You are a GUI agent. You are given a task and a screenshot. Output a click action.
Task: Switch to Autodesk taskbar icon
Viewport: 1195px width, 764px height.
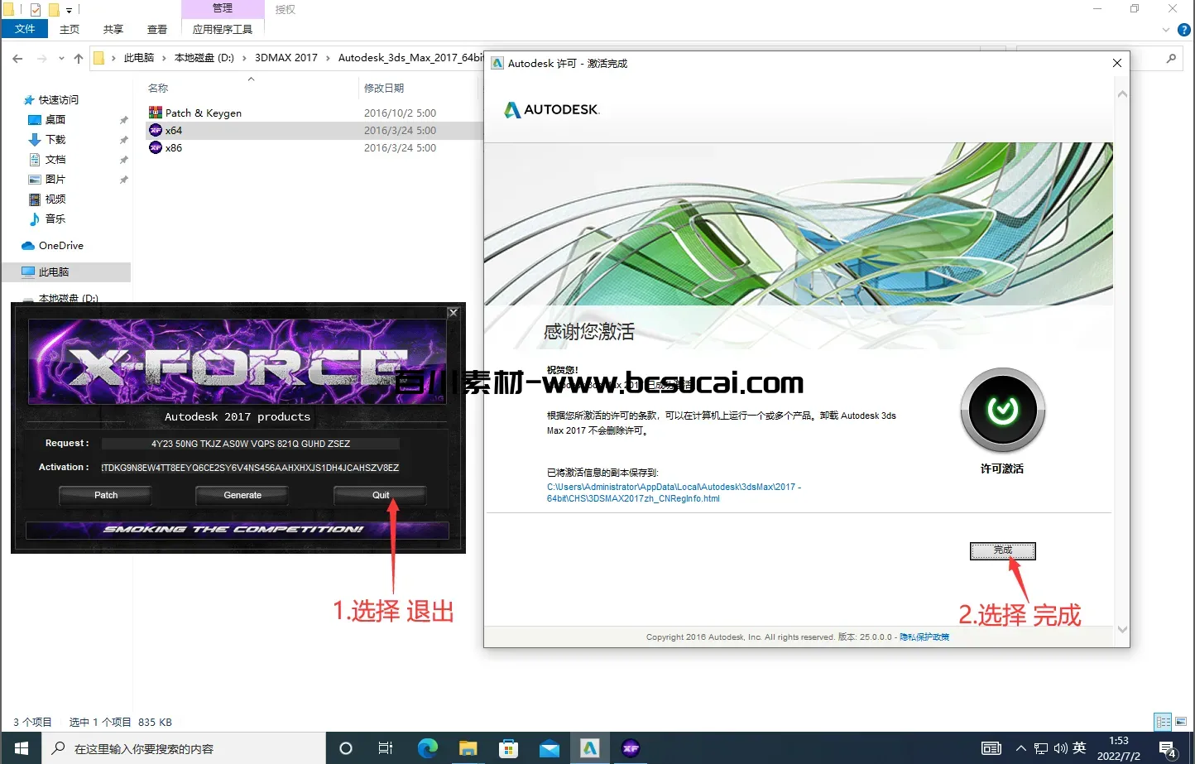[589, 748]
